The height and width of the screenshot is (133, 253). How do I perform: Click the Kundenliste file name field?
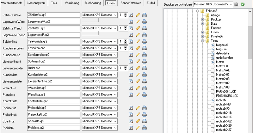[53, 75]
